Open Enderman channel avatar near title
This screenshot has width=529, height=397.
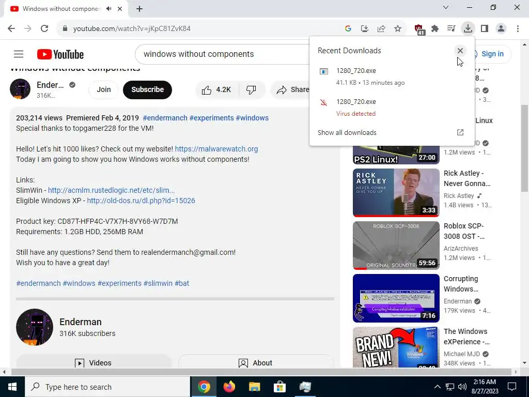(20, 89)
